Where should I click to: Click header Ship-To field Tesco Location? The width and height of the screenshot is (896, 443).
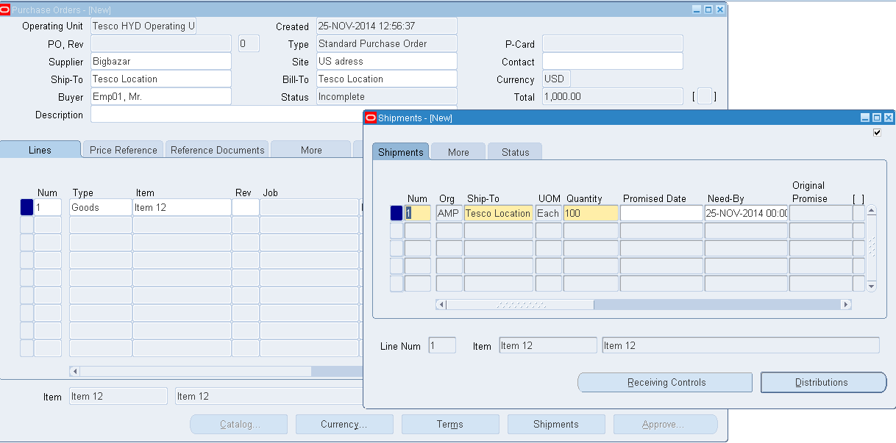pyautogui.click(x=161, y=79)
